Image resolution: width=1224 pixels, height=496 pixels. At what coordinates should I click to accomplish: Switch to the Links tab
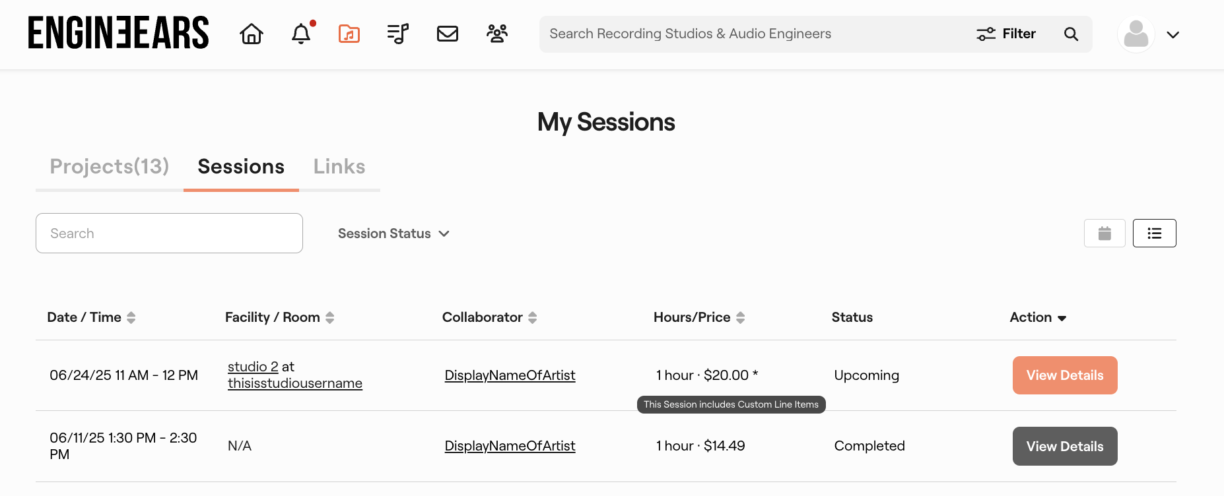pos(339,167)
